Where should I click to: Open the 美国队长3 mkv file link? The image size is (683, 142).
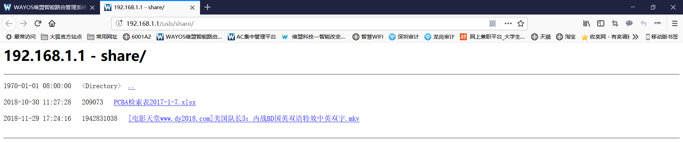[x=244, y=119]
